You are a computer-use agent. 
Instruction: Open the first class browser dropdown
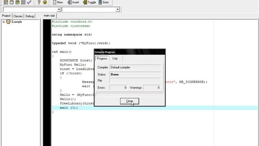tap(59, 9)
